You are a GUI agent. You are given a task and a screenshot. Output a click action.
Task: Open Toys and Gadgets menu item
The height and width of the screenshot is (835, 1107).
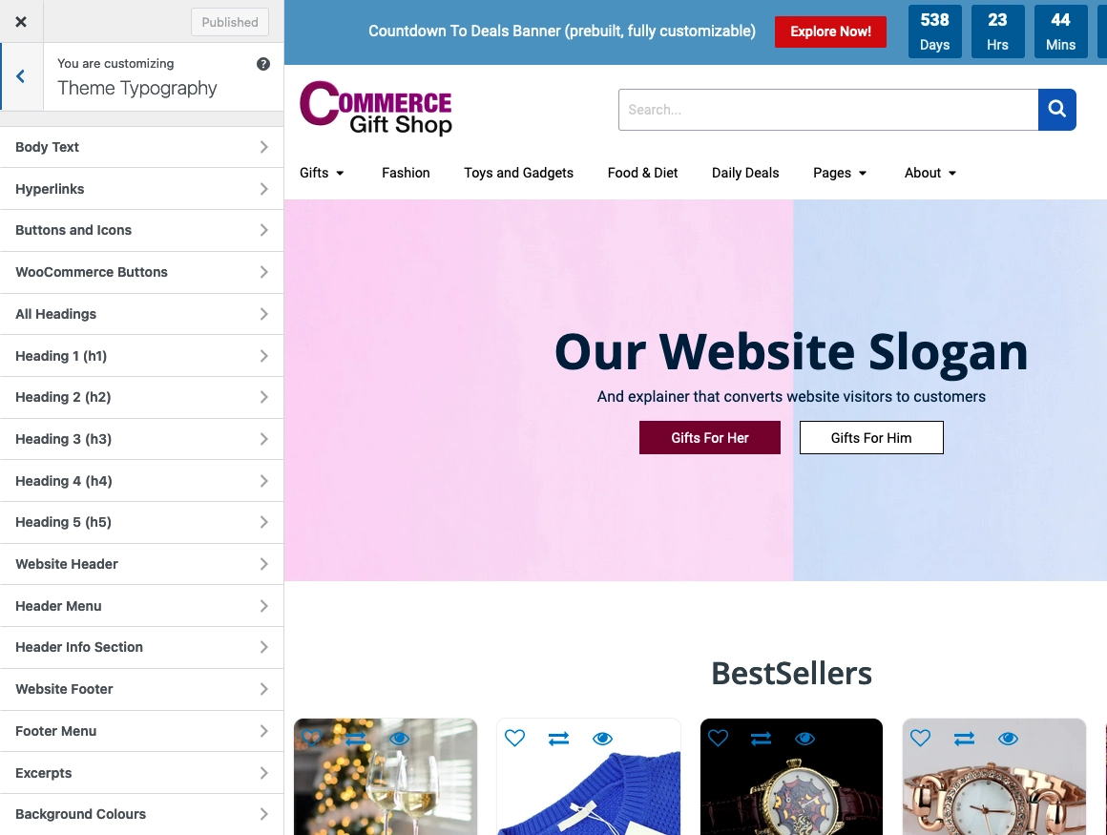tap(518, 173)
